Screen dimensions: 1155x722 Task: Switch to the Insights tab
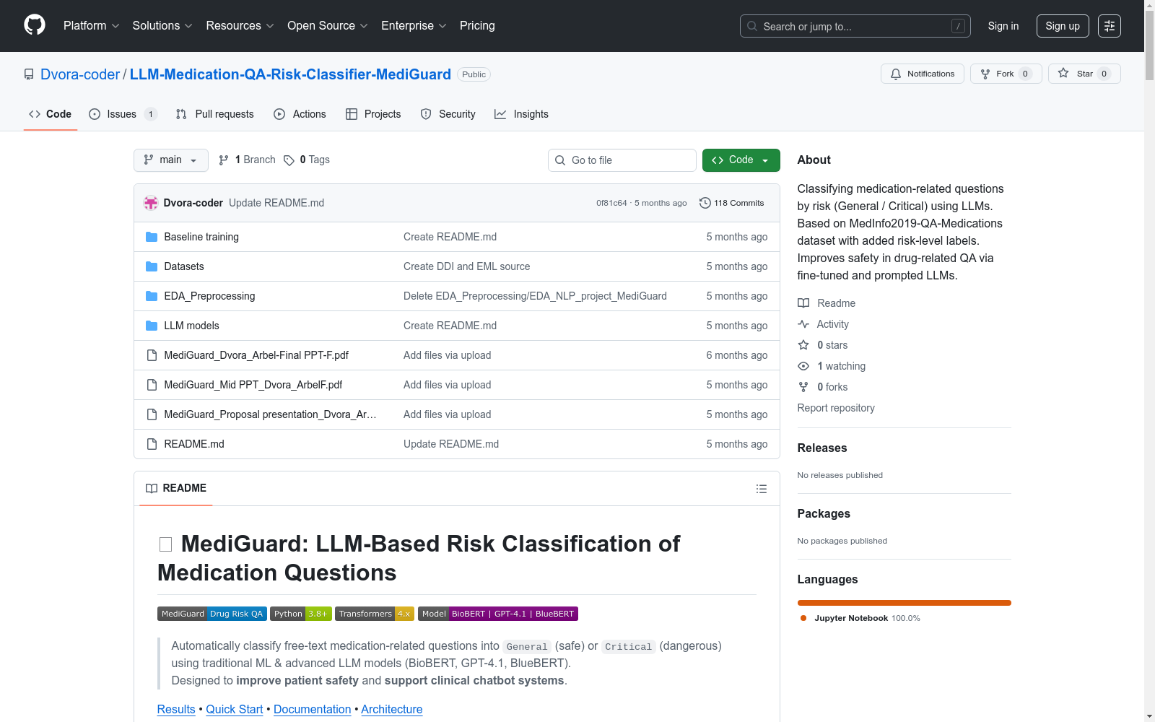[x=521, y=114]
